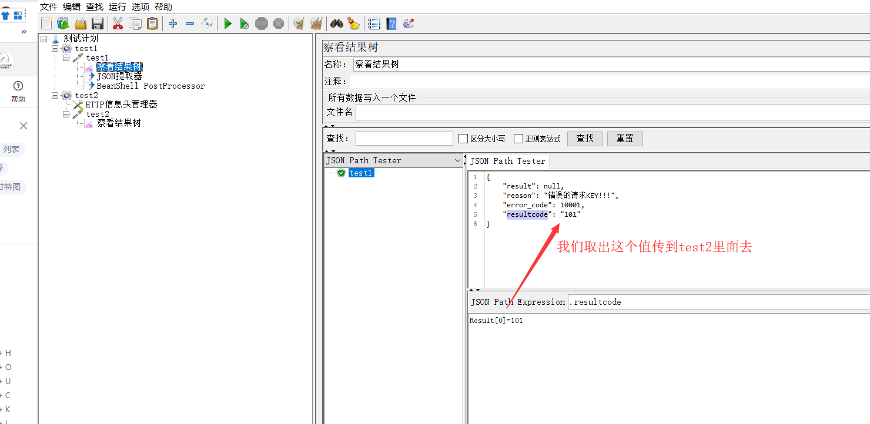Expand the sidebar with double chevron
Viewport: 870px width, 424px height.
coord(24,32)
